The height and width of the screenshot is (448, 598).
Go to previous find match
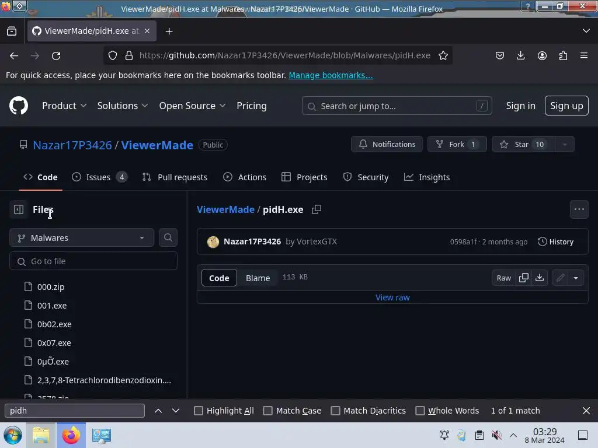[158, 411]
